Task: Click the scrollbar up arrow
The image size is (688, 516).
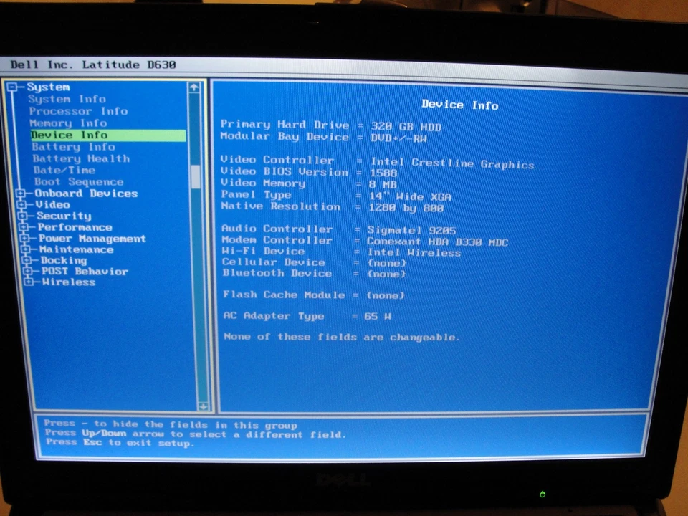Action: point(194,87)
